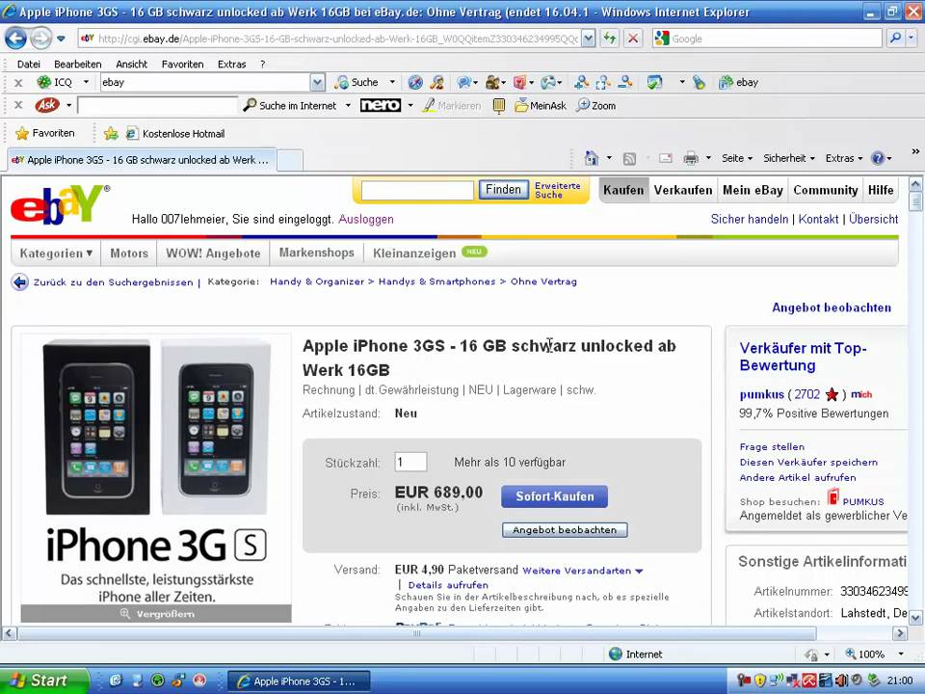Open the Favoriten menu in menu bar
The width and height of the screenshot is (925, 694).
pos(182,64)
